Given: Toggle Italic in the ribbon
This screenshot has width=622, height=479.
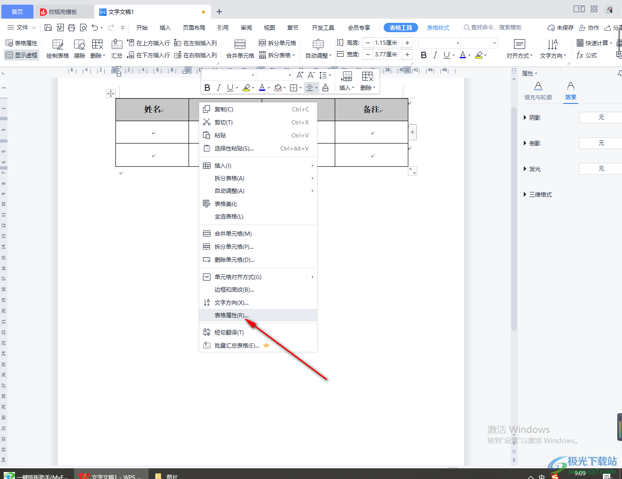Looking at the screenshot, I should pos(435,55).
